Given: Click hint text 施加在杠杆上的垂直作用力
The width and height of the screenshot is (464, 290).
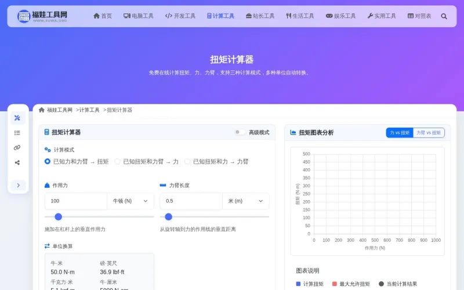Looking at the screenshot, I should 75,229.
